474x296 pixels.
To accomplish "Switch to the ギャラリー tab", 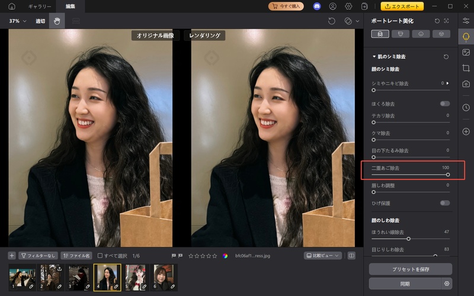I will tap(39, 7).
